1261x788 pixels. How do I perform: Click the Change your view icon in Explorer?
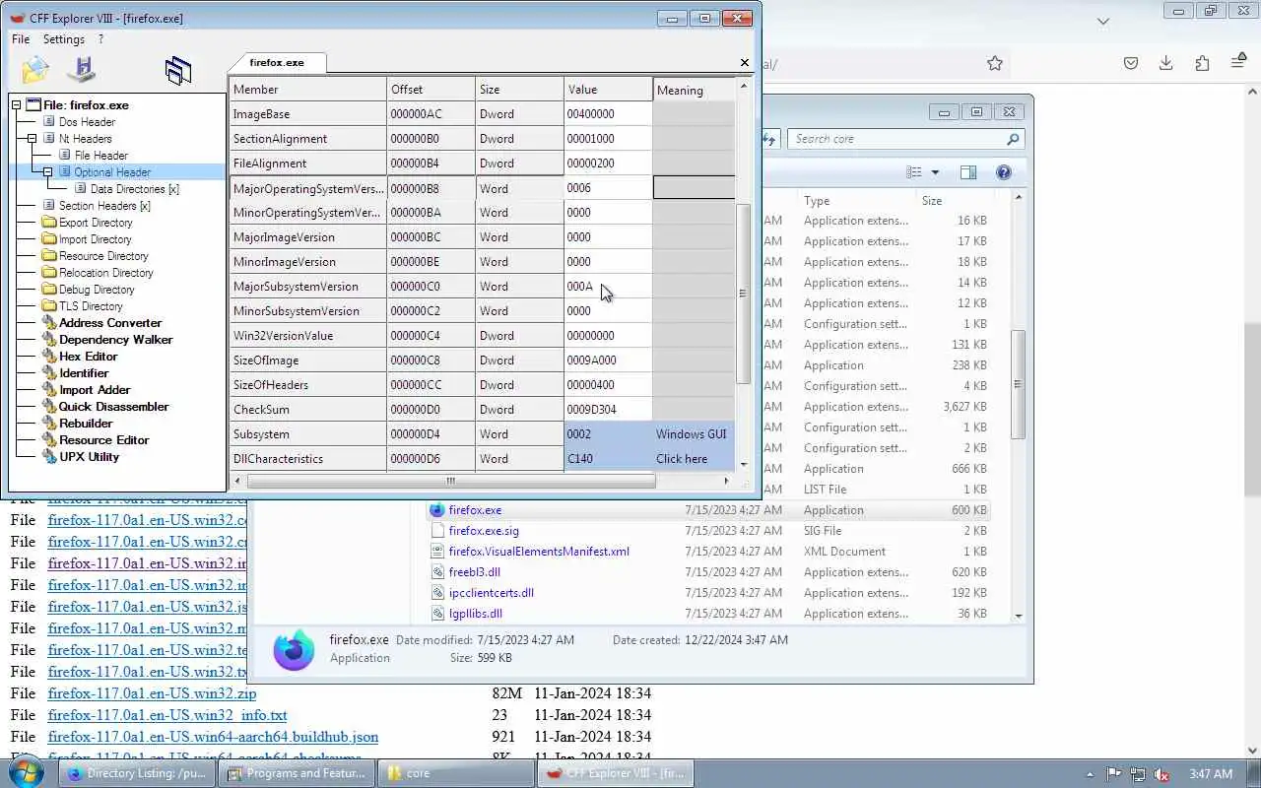pyautogui.click(x=914, y=173)
